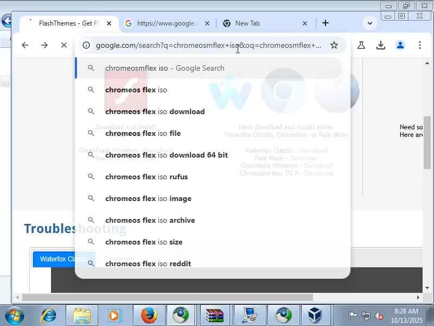Open Firefox from the taskbar
The height and width of the screenshot is (326, 434).
pos(149,316)
